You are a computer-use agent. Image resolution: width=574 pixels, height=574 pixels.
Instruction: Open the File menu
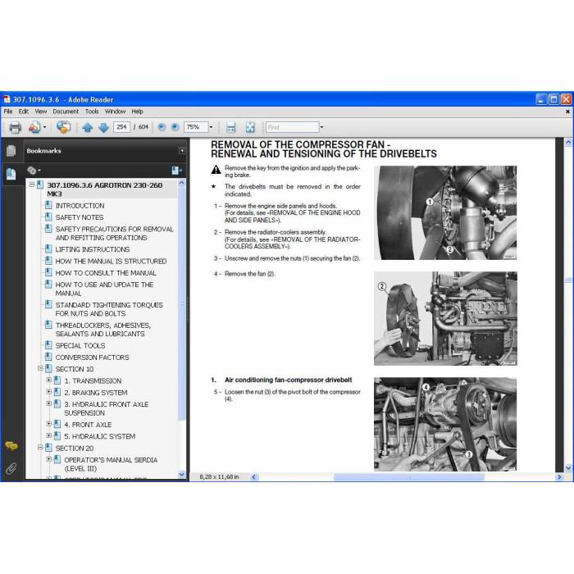8,112
